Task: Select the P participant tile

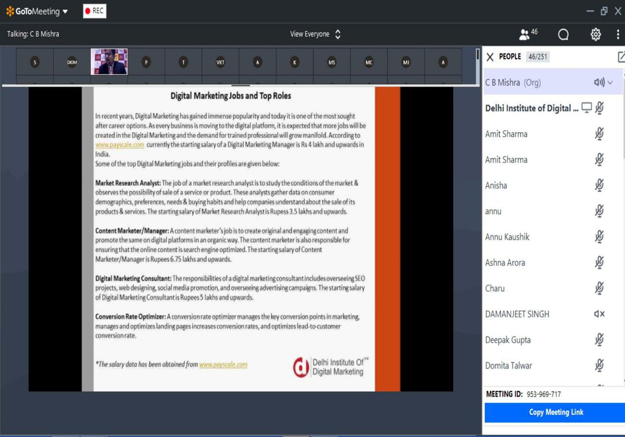Action: click(146, 62)
